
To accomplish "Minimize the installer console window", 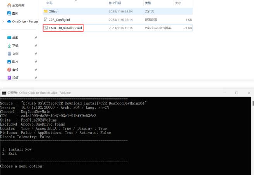I will coord(225,93).
